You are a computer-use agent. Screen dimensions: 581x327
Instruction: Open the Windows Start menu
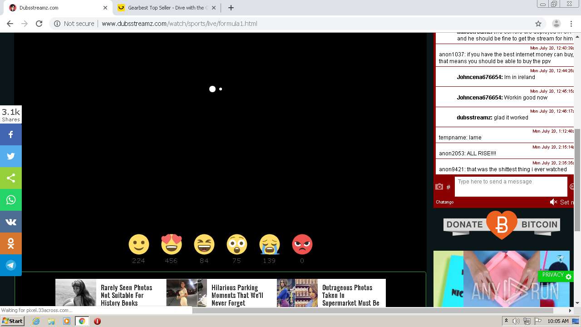tap(12, 321)
